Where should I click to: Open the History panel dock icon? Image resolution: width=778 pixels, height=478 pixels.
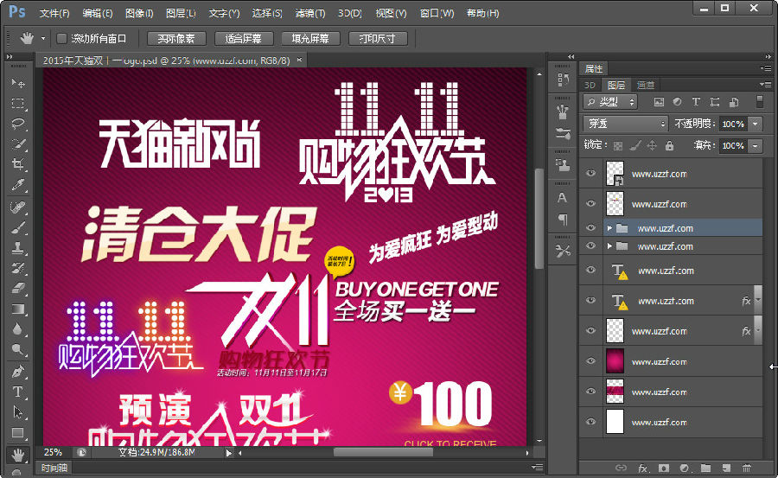[x=563, y=79]
